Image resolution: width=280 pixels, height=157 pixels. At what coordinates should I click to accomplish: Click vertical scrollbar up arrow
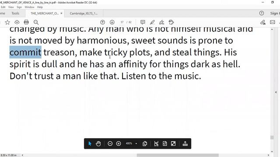(272, 30)
